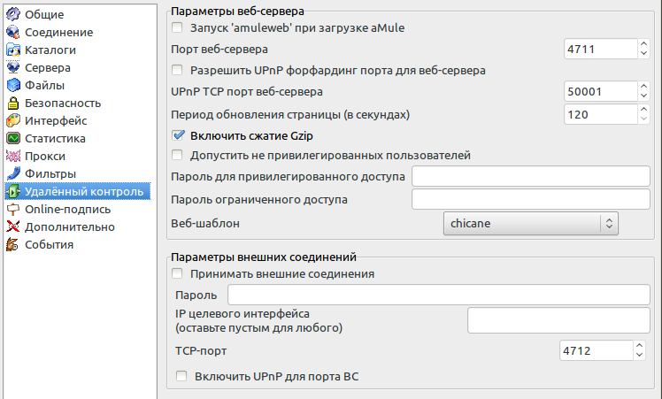This screenshot has width=662, height=399.
Task: Click the Interface (Интерфейс) palette icon
Action: click(x=13, y=120)
